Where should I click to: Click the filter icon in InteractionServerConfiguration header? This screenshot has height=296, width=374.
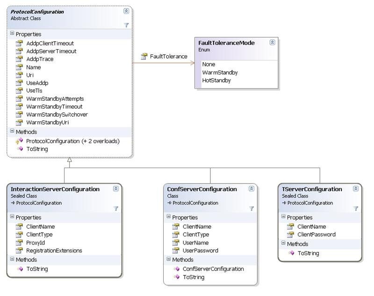click(115, 208)
